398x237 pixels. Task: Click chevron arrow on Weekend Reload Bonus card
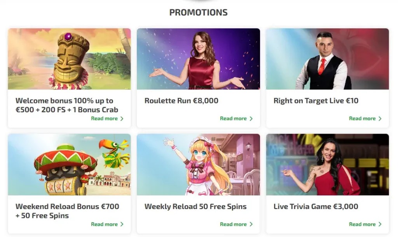(x=122, y=224)
